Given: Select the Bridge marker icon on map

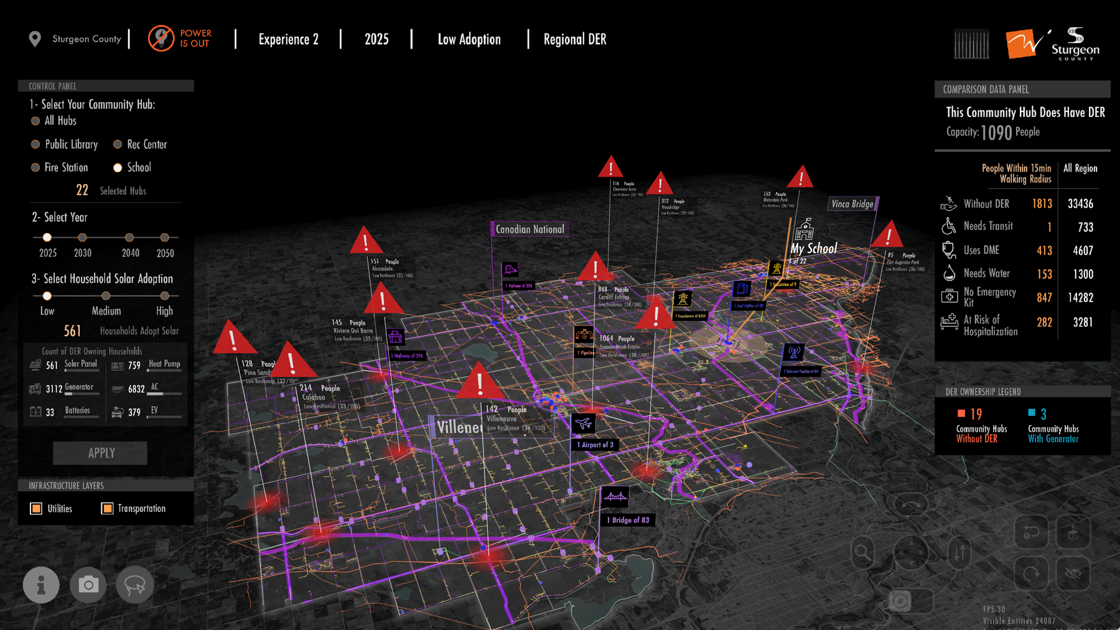Looking at the screenshot, I should pos(615,496).
